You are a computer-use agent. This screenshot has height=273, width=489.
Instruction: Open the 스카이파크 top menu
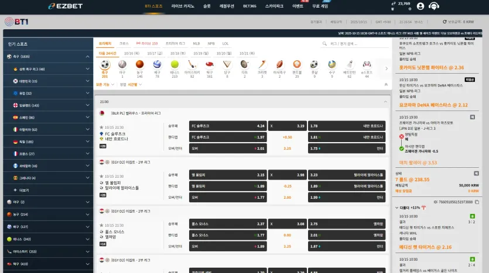[274, 6]
